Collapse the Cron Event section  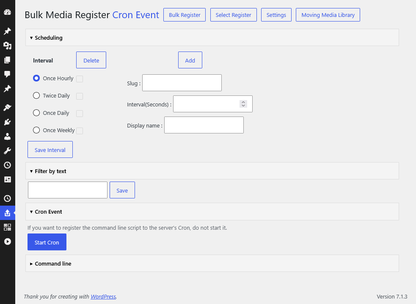coord(212,212)
